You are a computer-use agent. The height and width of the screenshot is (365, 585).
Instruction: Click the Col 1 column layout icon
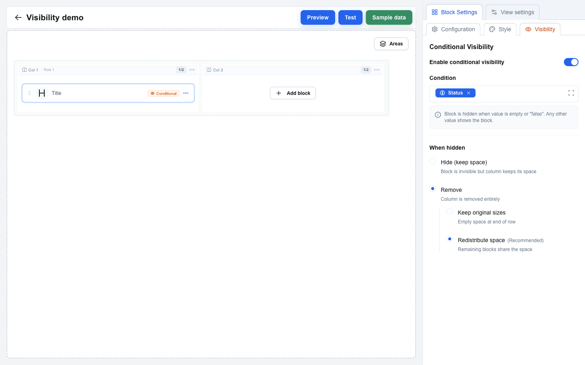24,70
